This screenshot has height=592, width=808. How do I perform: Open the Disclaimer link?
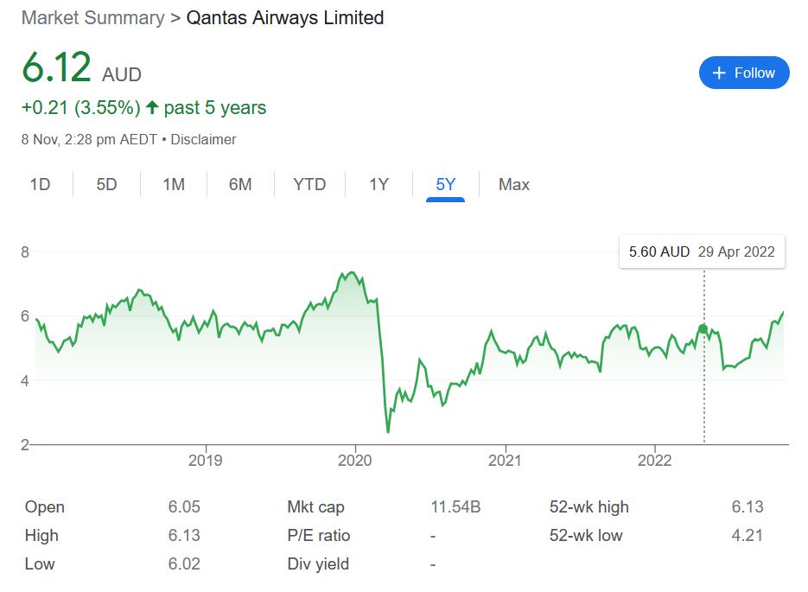[203, 139]
